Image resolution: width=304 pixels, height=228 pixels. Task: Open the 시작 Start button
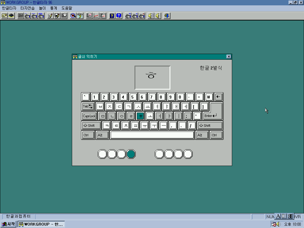tap(9, 224)
